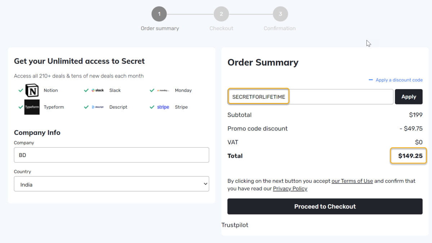The height and width of the screenshot is (243, 432).
Task: Click the Stripe logo
Action: coord(163,107)
